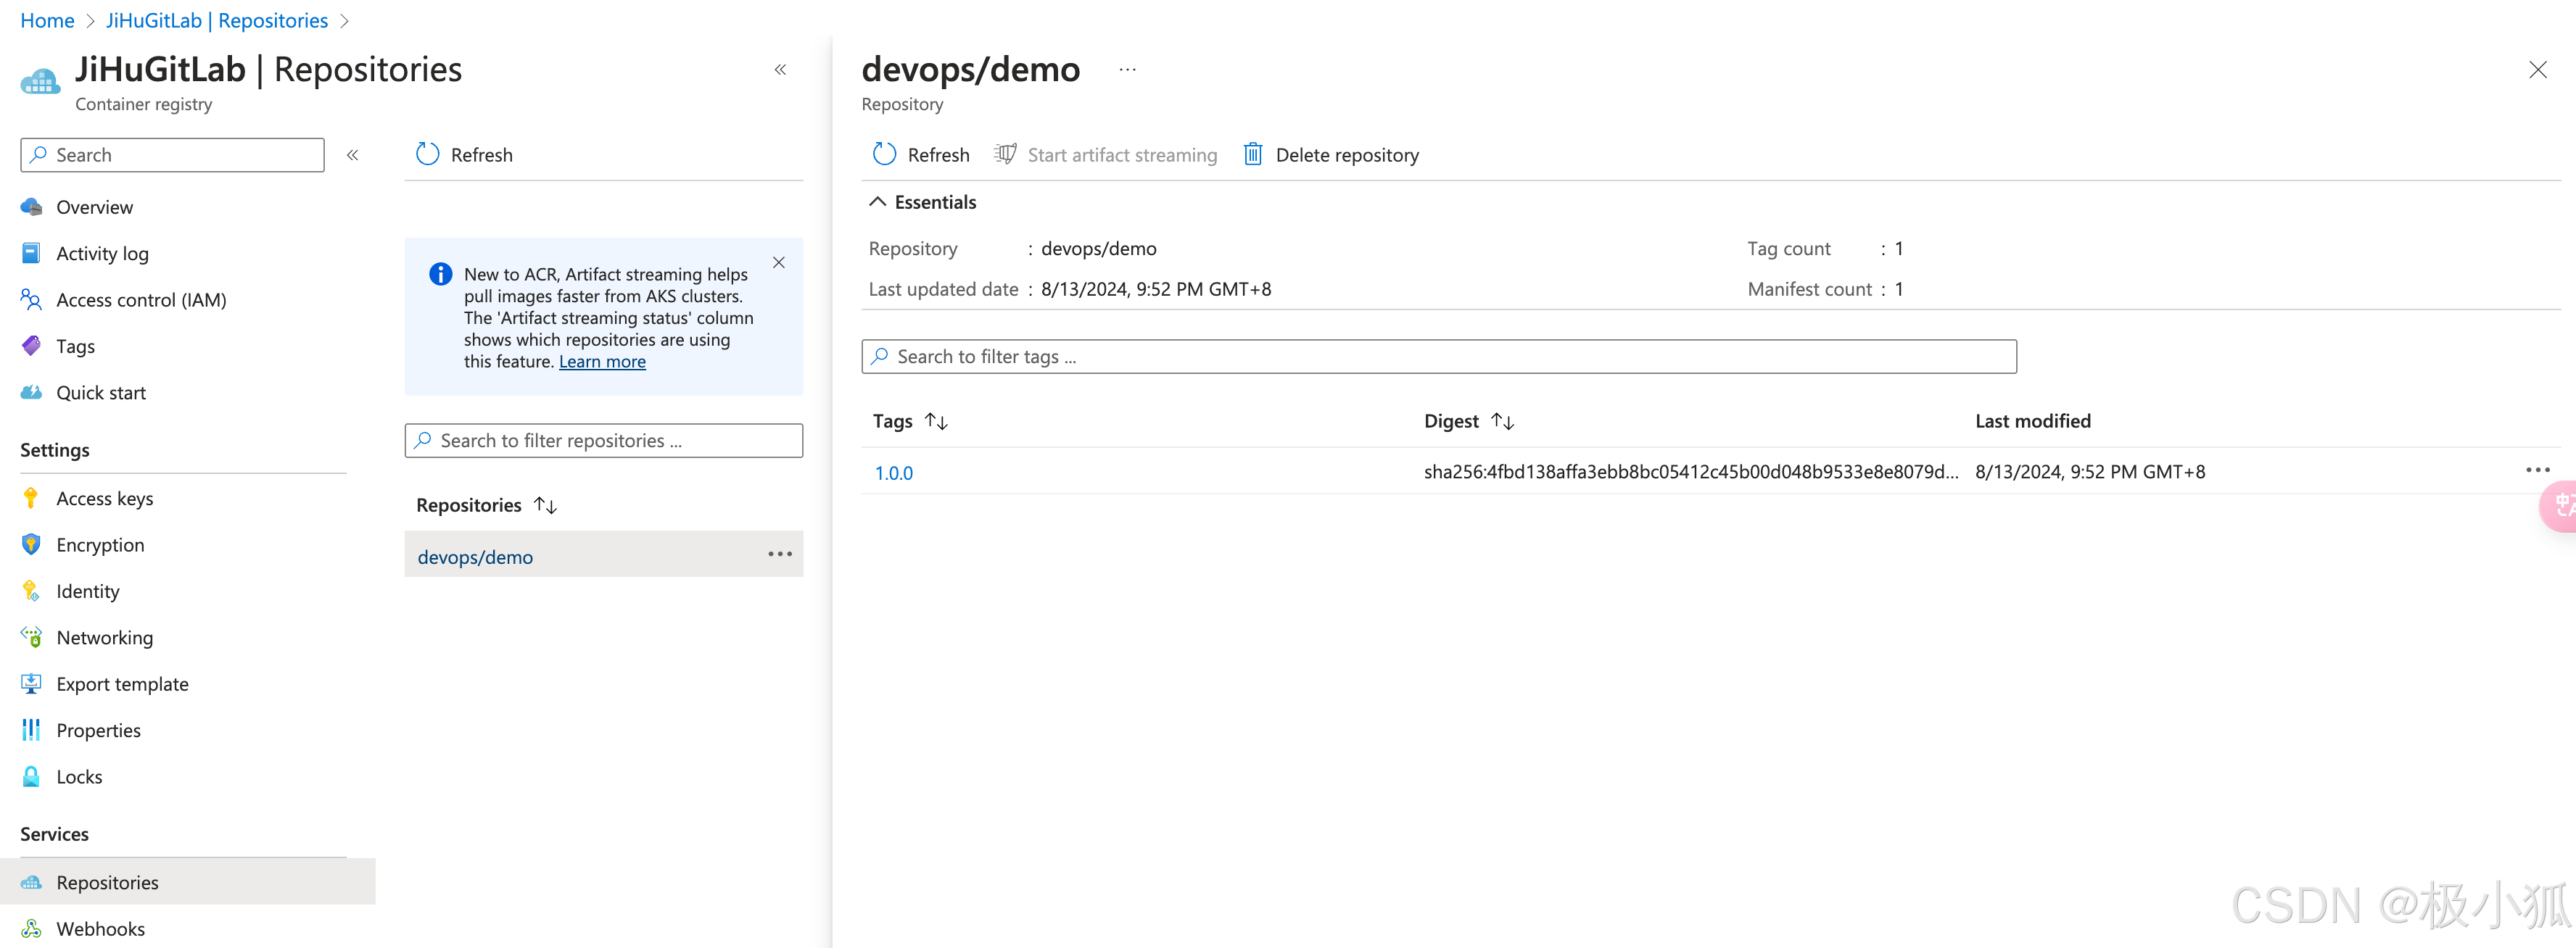This screenshot has height=948, width=2576.
Task: Open the Learn more link
Action: click(x=602, y=362)
